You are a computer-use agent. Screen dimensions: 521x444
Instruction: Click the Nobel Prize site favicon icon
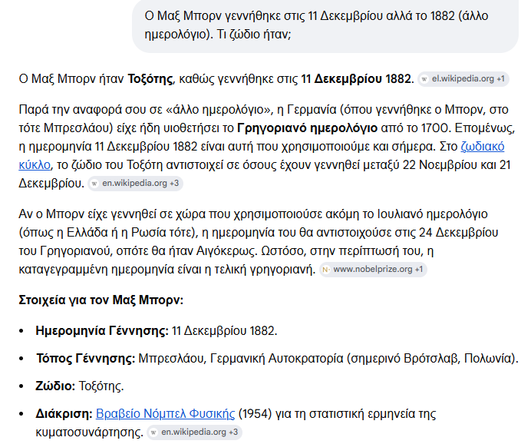(326, 270)
